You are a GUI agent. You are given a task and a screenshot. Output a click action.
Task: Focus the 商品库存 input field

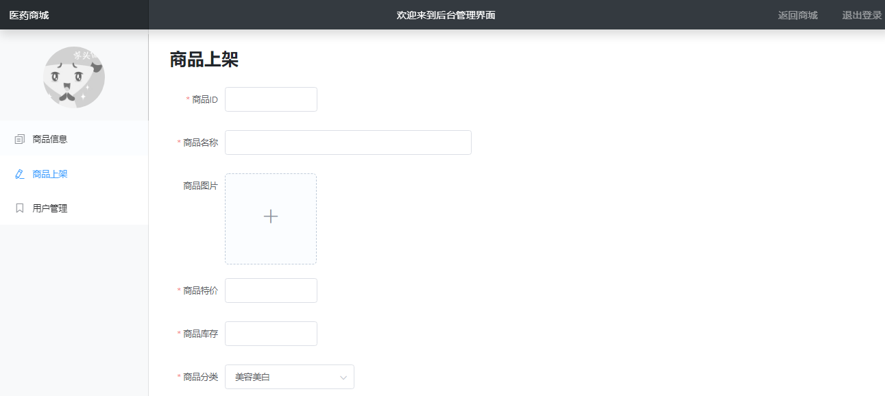pyautogui.click(x=271, y=334)
